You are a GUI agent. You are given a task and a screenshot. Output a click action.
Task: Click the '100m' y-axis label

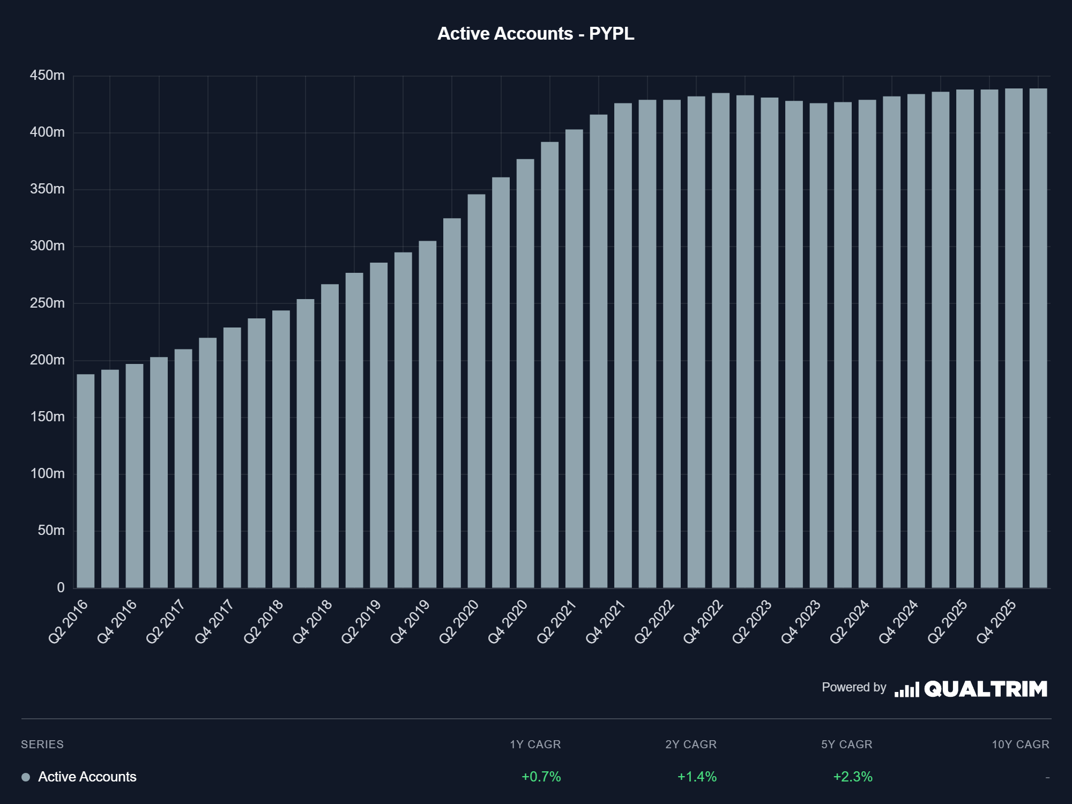47,474
